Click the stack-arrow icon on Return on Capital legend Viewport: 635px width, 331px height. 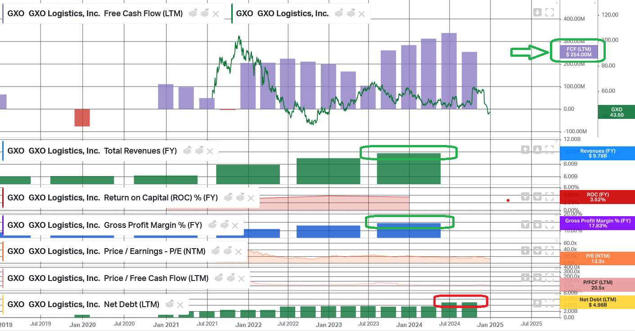(x=239, y=197)
